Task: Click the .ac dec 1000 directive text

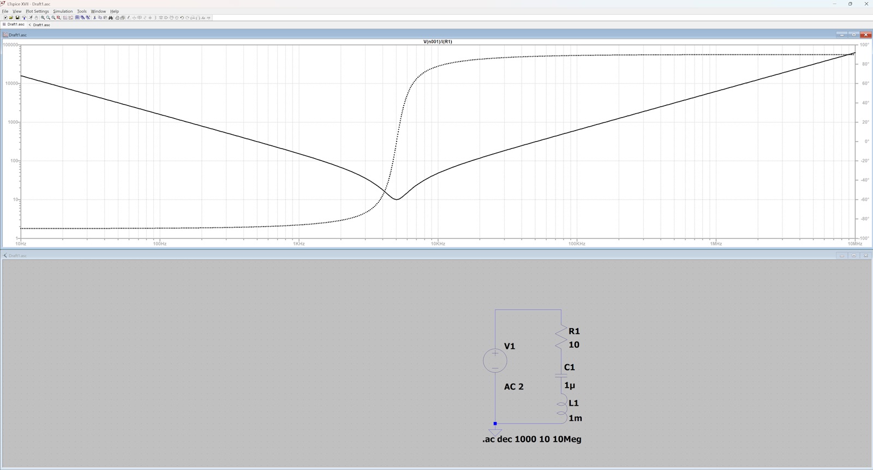Action: 531,439
